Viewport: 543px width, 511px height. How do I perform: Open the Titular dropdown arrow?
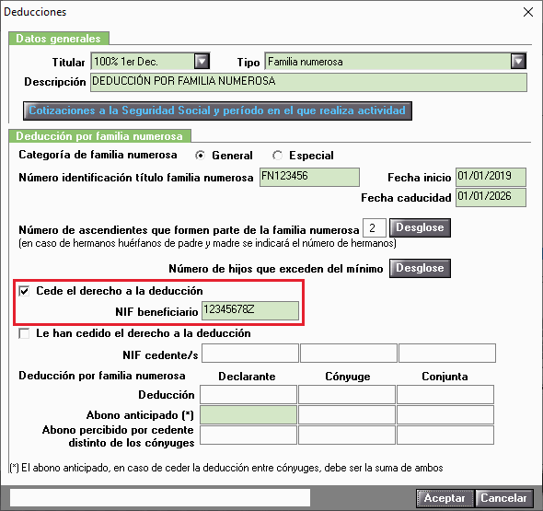(202, 62)
